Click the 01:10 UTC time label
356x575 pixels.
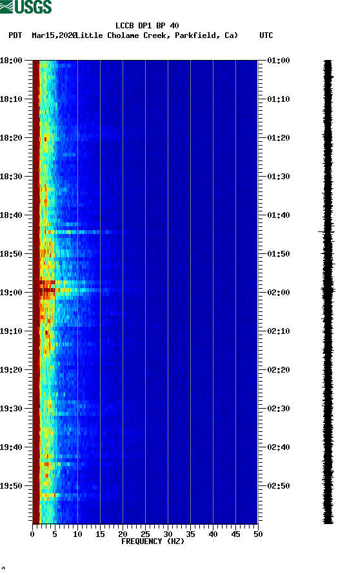point(279,99)
